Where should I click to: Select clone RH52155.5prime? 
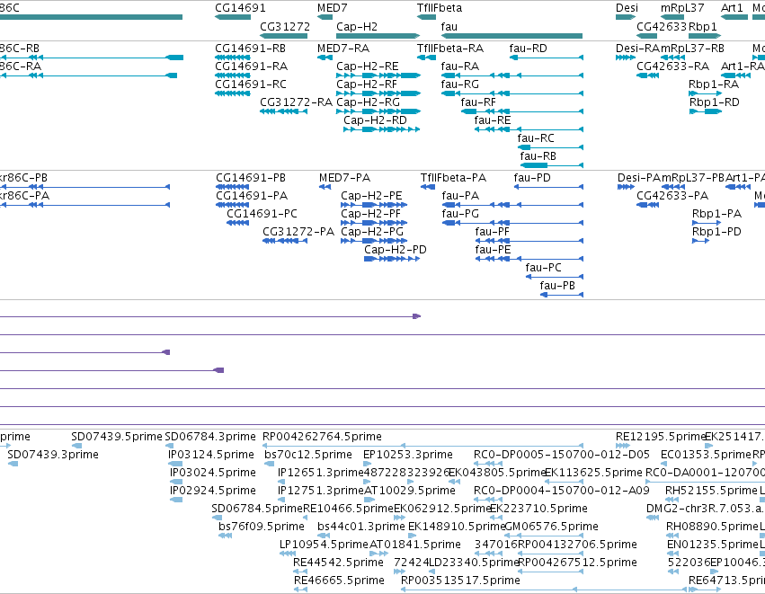(711, 491)
